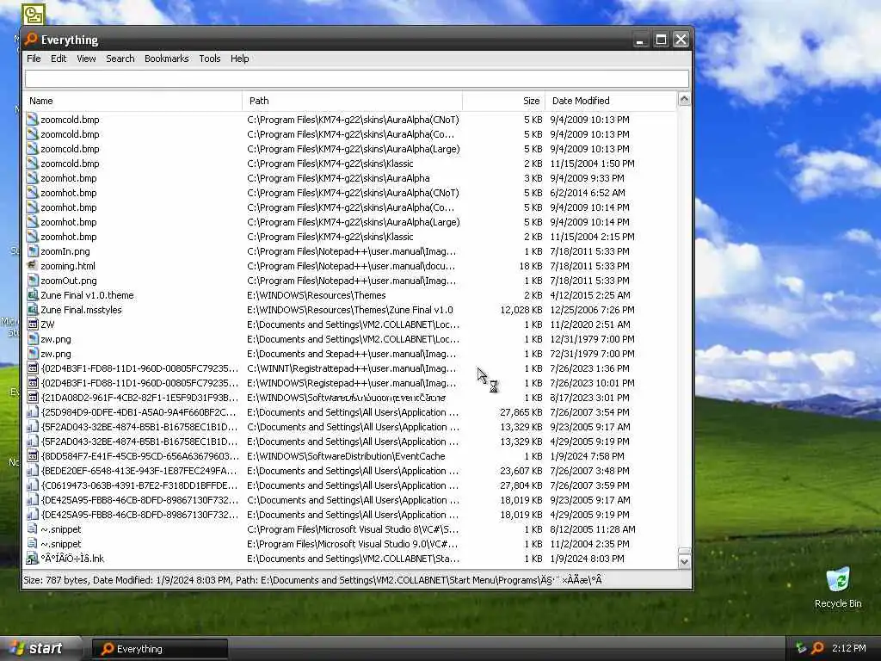
Task: Open the View menu
Action: (86, 59)
